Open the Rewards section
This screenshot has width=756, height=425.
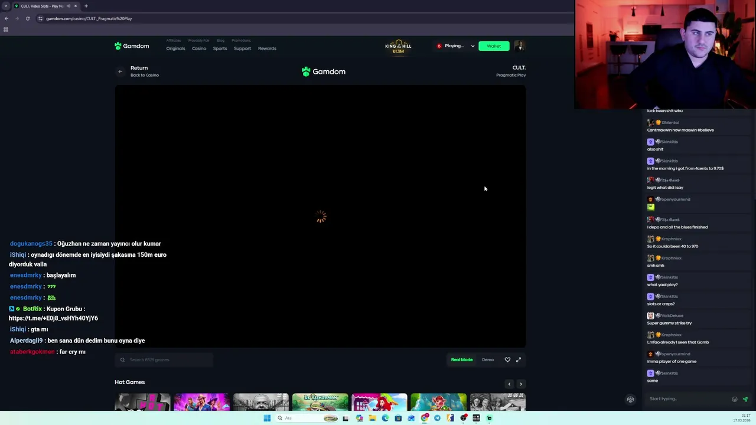point(267,48)
